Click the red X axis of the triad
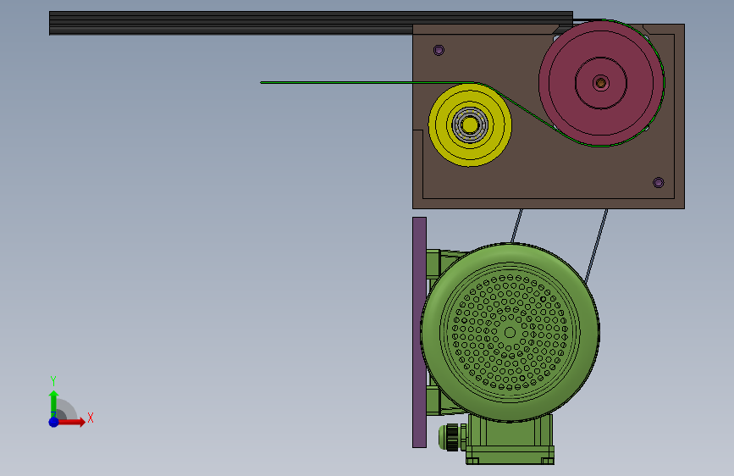 point(72,422)
